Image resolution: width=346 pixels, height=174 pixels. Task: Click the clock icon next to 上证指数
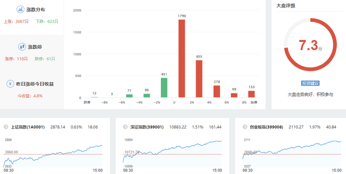[x=6, y=127]
